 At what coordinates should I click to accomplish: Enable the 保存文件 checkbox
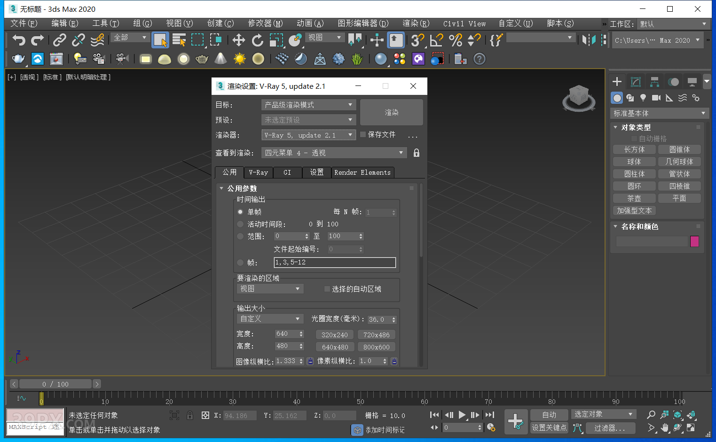pos(363,134)
